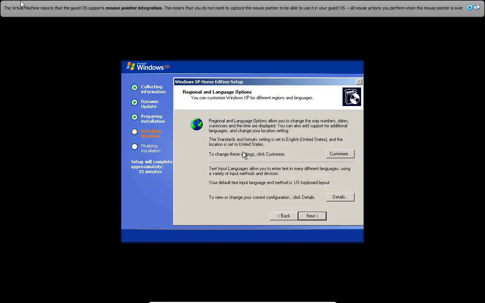
Task: Click the Finalizing installation step indicator
Action: click(134, 147)
